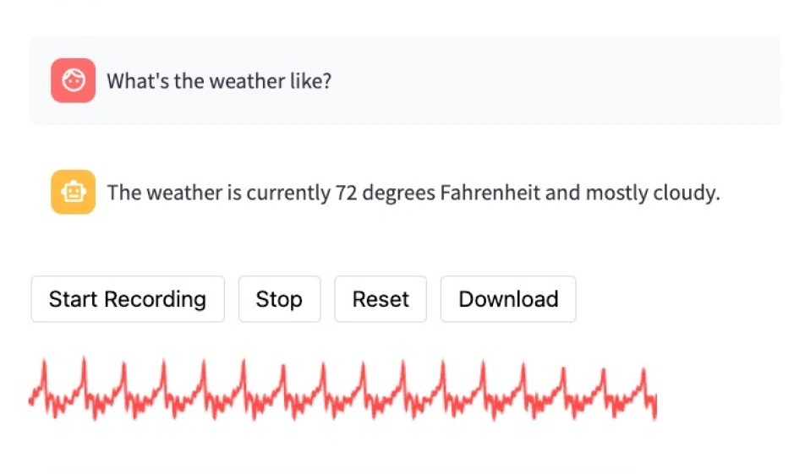
Task: Click the assistant's weather response text
Action: 413,193
